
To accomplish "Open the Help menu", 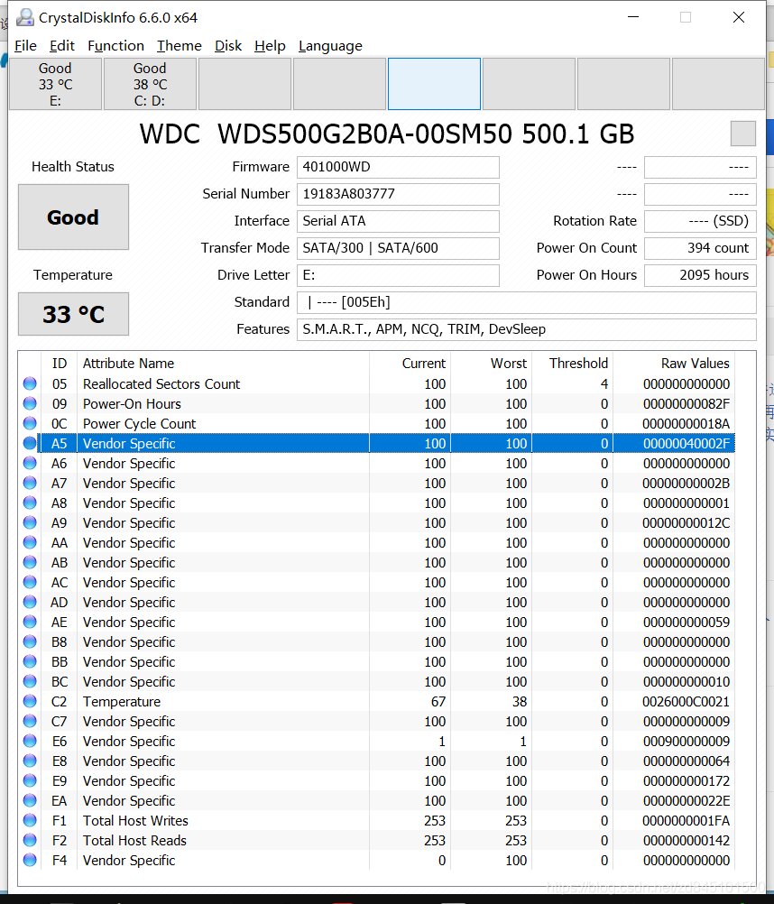I will tap(270, 45).
